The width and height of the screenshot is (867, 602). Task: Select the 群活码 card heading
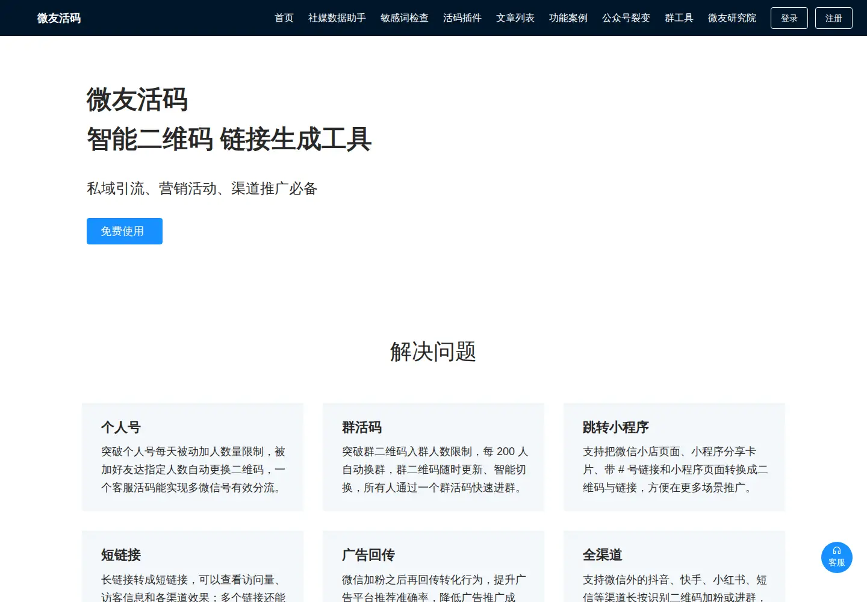pyautogui.click(x=362, y=427)
